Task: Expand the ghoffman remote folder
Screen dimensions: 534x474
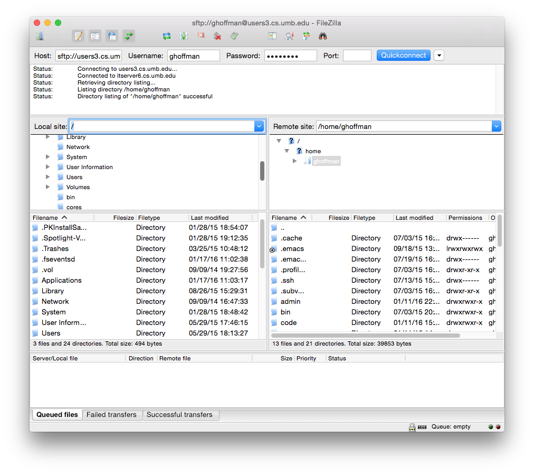Action: [295, 161]
